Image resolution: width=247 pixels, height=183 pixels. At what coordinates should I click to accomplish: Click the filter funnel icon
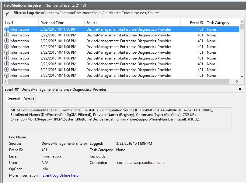[6, 14]
